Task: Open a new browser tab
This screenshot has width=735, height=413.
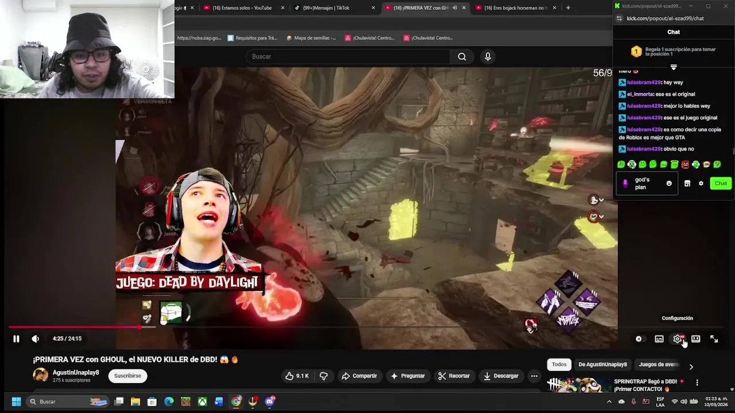Action: [568, 8]
